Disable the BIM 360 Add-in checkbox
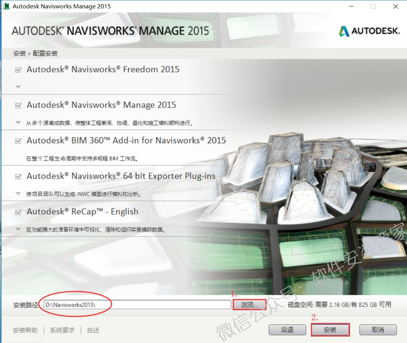Screen dimensions: 407x343 [x=18, y=141]
